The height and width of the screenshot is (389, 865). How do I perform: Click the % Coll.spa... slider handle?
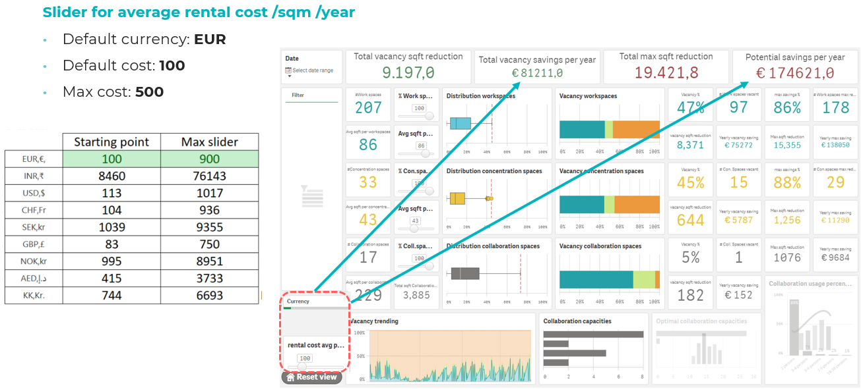430,266
